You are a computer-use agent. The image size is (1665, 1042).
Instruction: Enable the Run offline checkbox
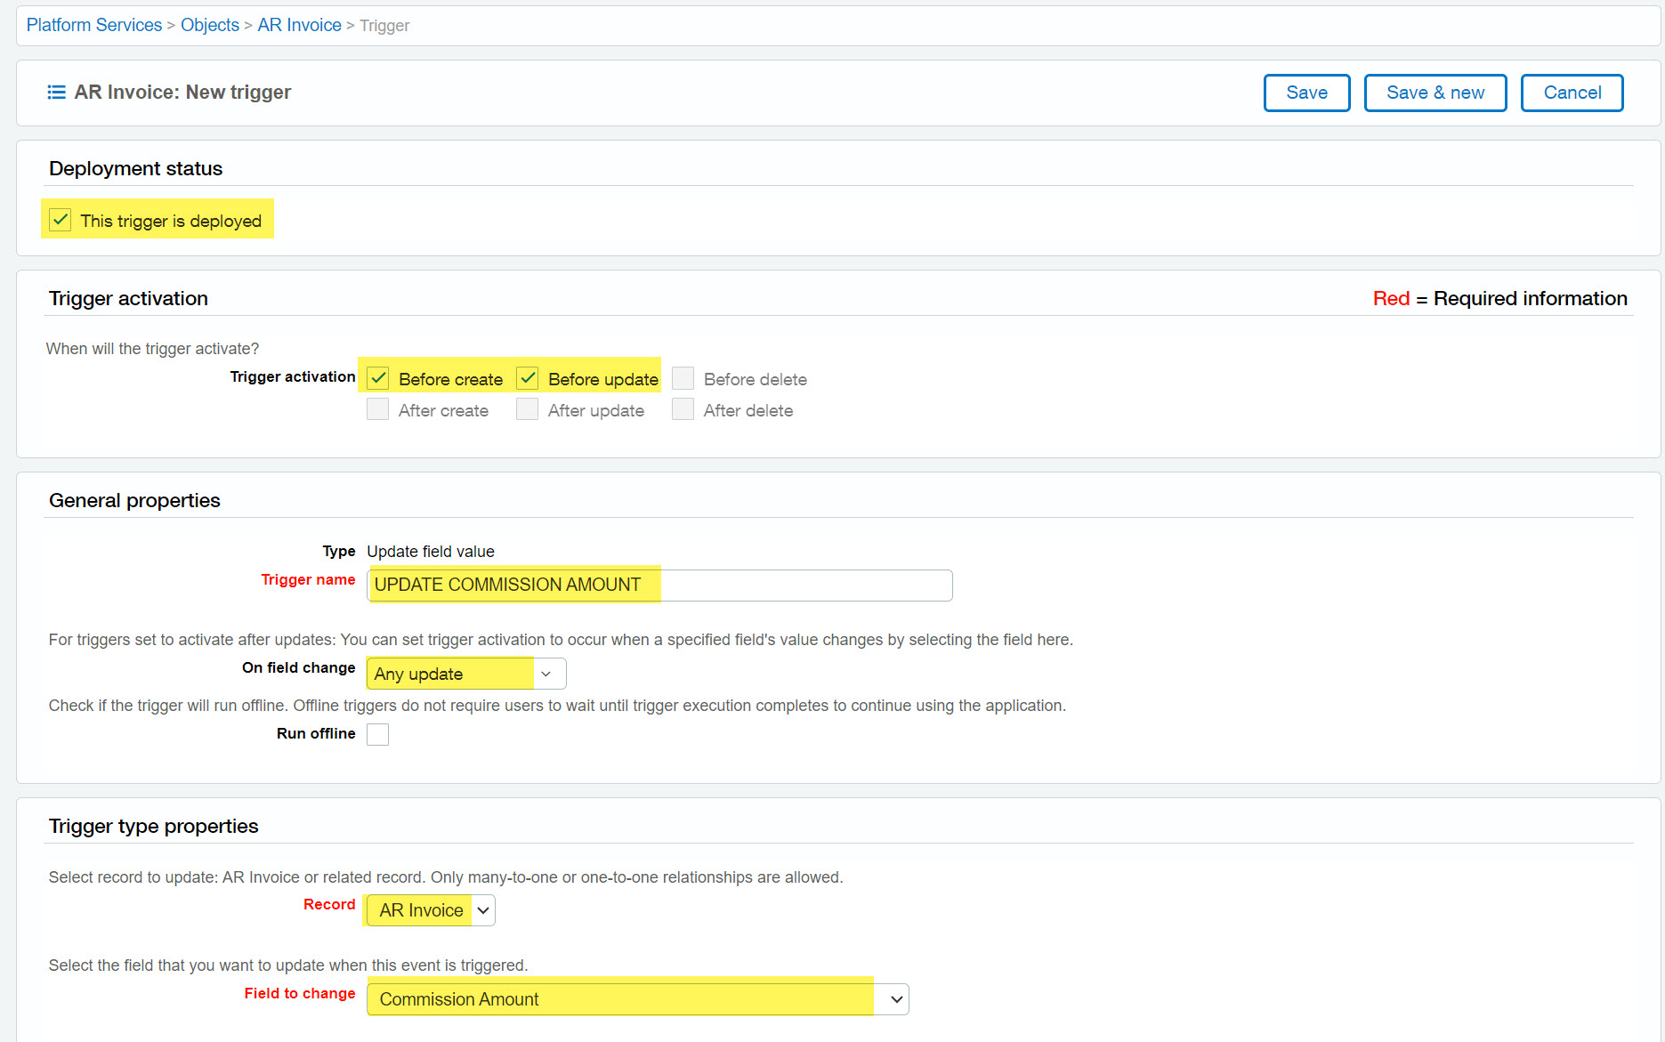tap(378, 734)
